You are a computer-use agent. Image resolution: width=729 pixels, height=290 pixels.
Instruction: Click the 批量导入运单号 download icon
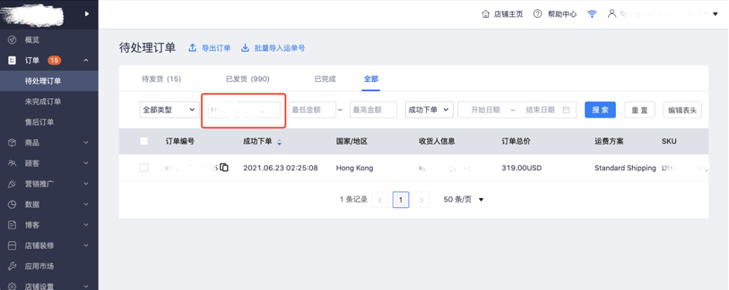click(245, 48)
